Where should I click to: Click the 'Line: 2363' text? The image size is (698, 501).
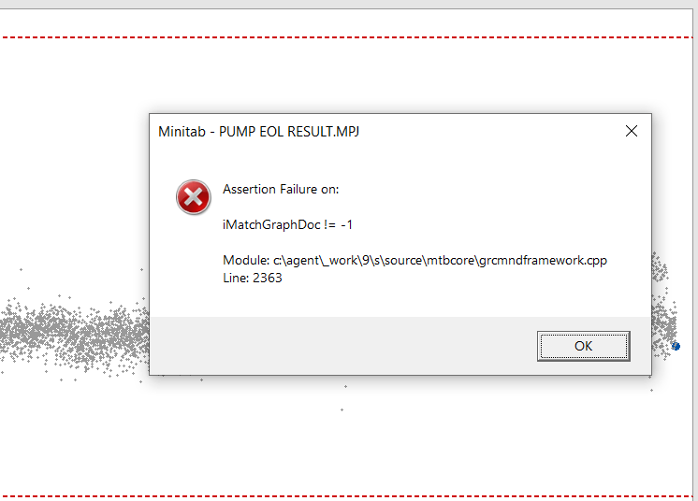tap(253, 278)
